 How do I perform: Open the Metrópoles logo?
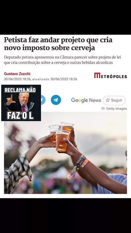coord(111,76)
